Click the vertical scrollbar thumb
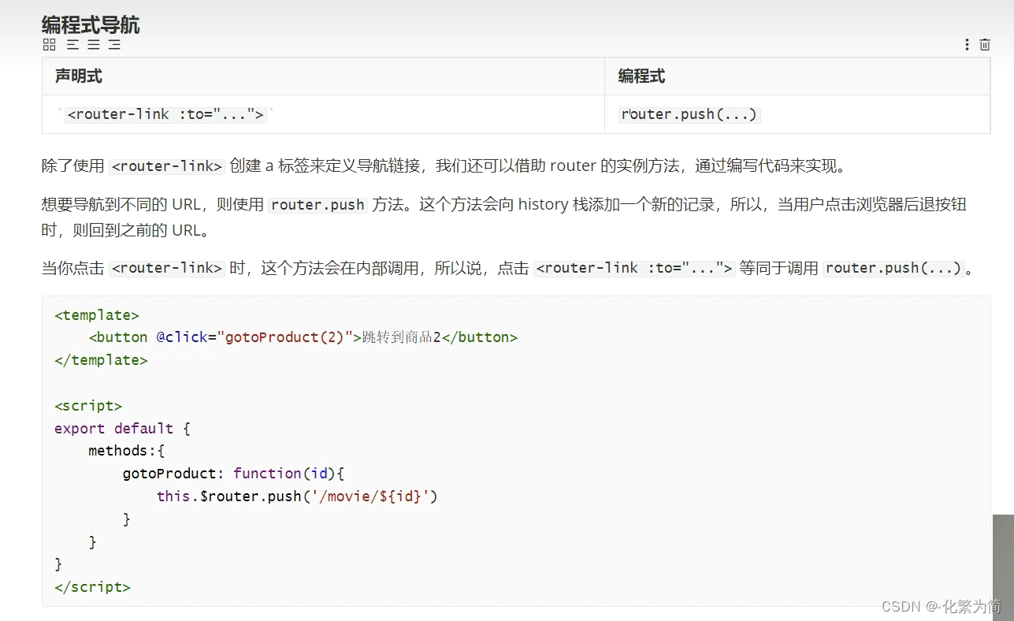 pyautogui.click(x=1003, y=567)
